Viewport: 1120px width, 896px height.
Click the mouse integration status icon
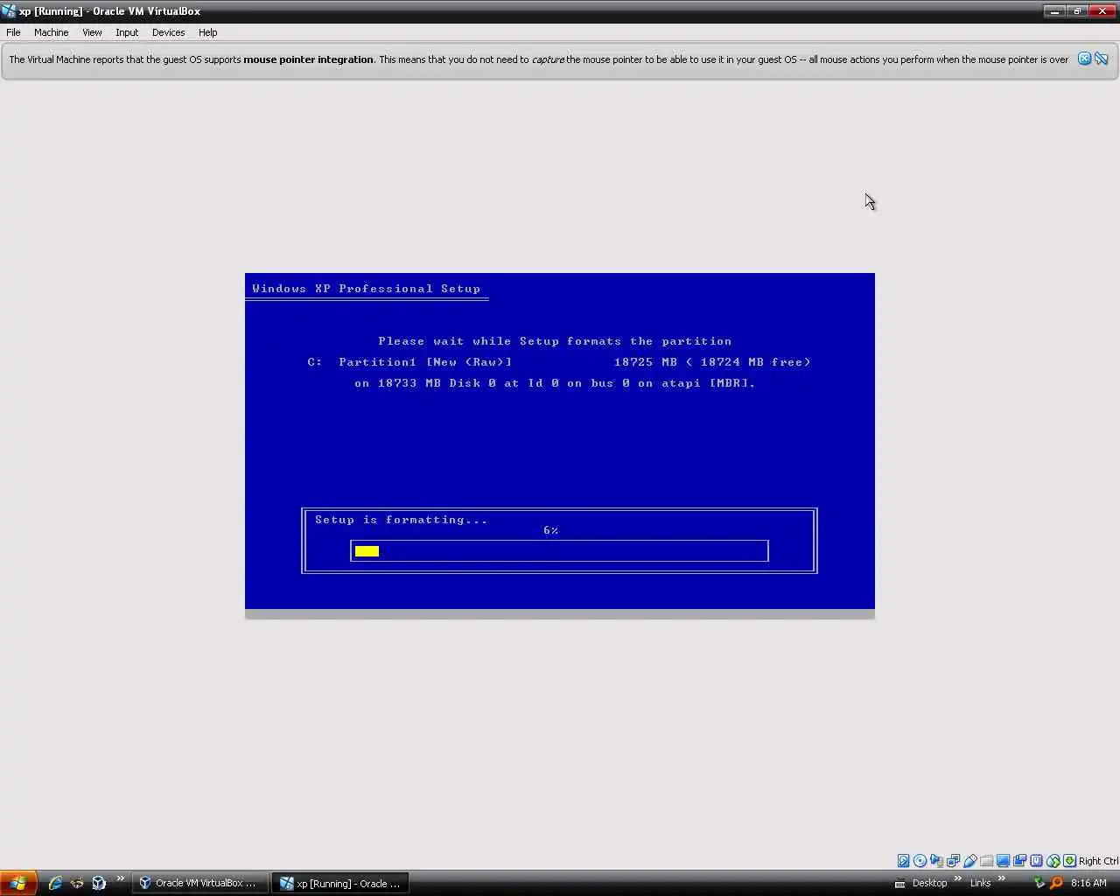click(x=1037, y=861)
